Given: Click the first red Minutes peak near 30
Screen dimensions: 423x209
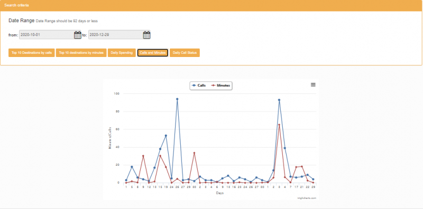Looking at the screenshot, I should pyautogui.click(x=143, y=156).
